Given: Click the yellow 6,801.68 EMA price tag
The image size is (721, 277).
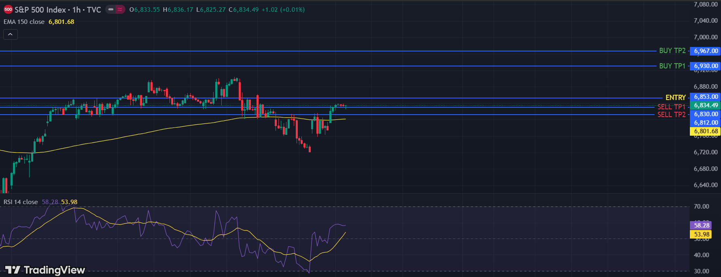Looking at the screenshot, I should [x=706, y=131].
